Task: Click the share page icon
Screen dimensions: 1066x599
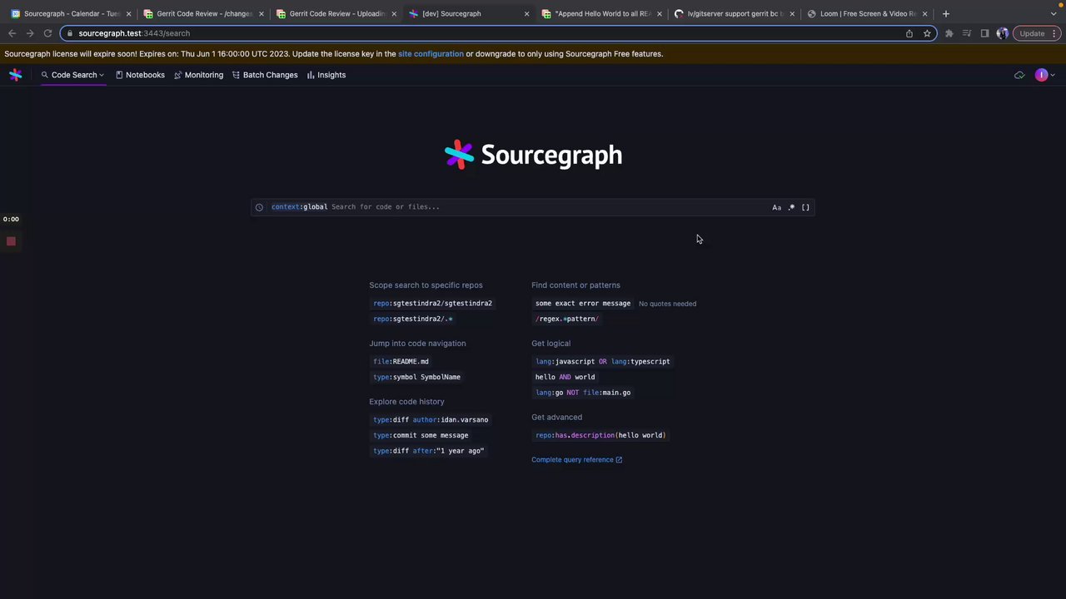Action: 909,33
